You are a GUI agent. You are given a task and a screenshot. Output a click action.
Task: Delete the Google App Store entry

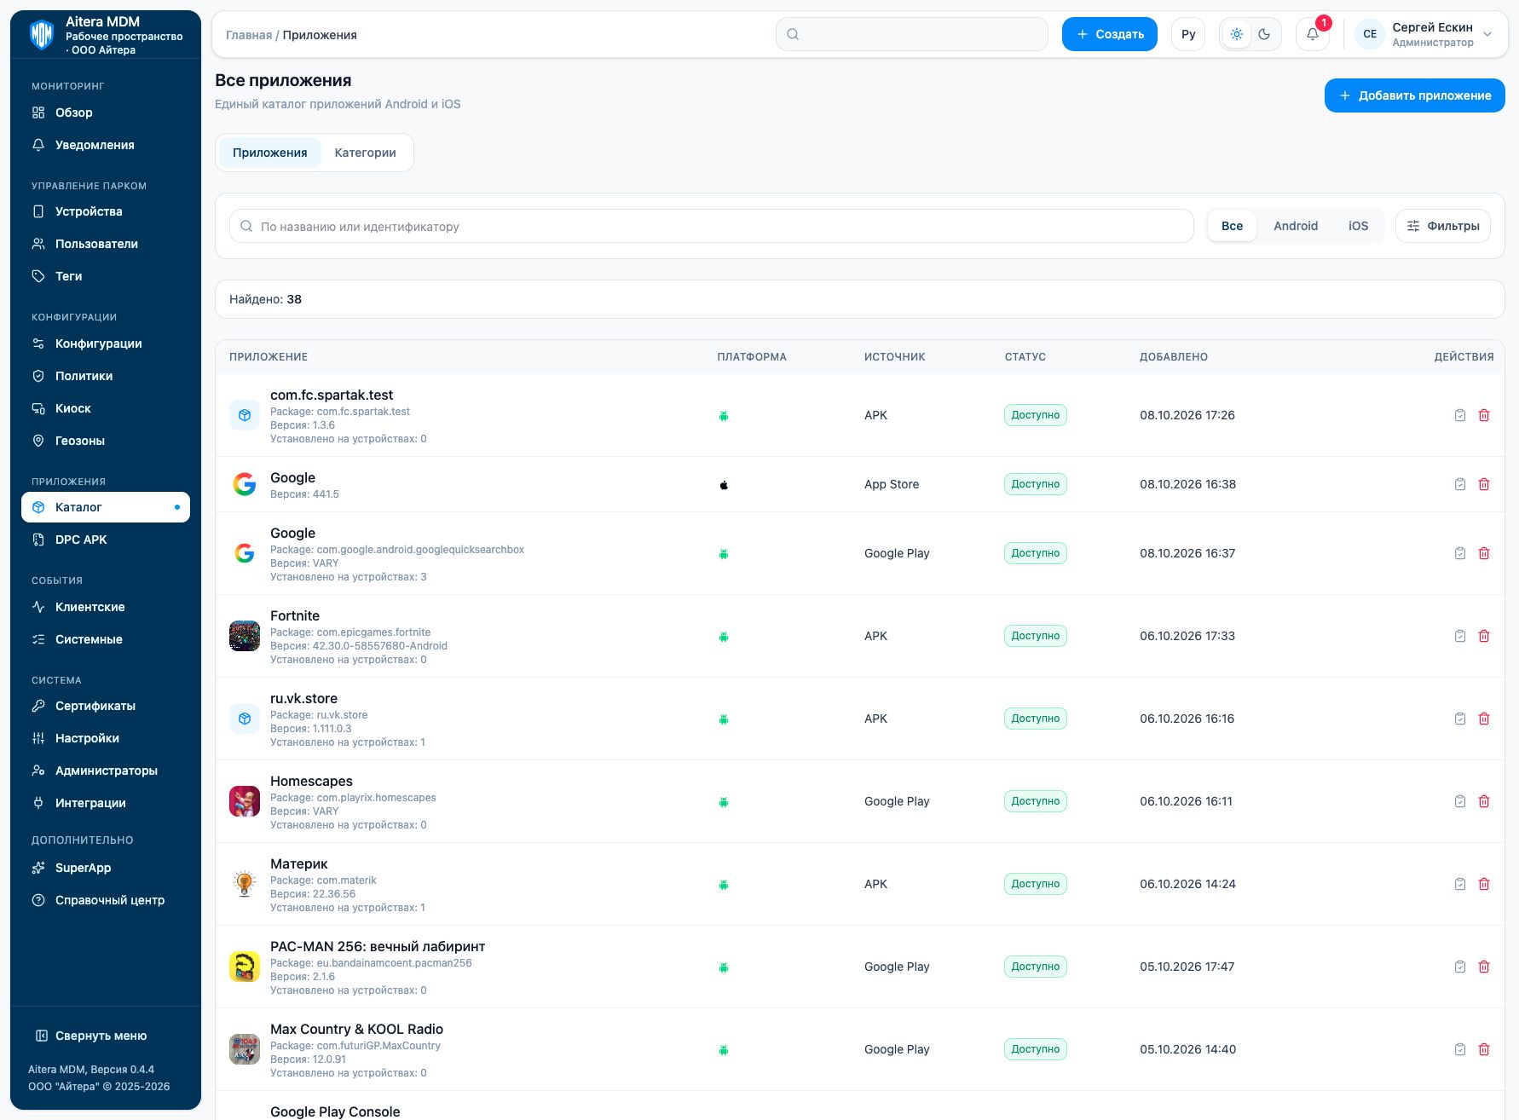pos(1484,484)
